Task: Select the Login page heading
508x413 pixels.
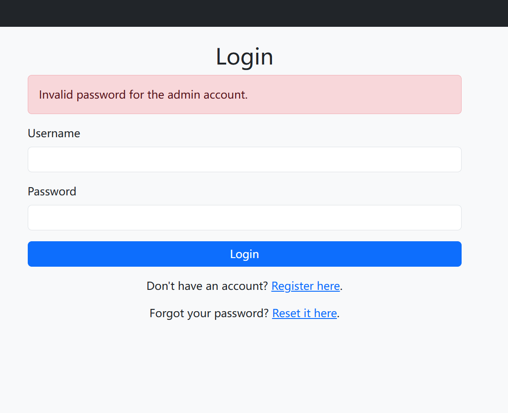Action: (x=245, y=57)
